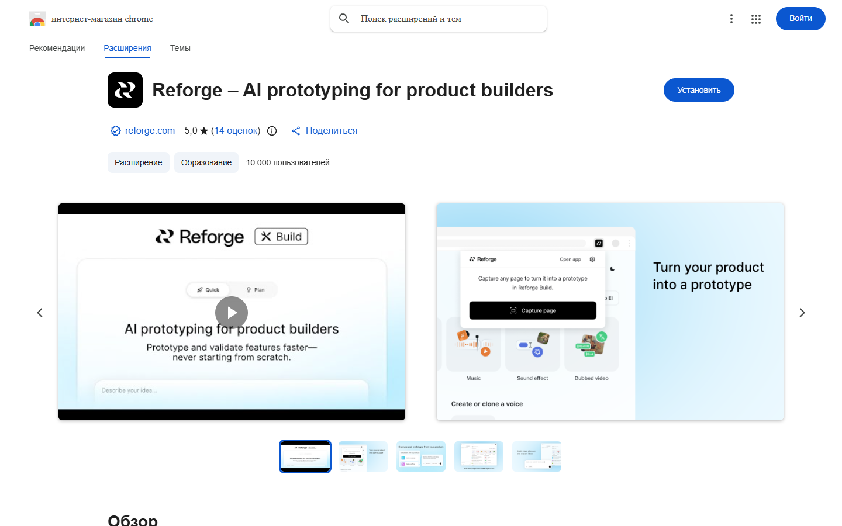Open the Расширения tab
This screenshot has width=842, height=526.
pyautogui.click(x=127, y=48)
